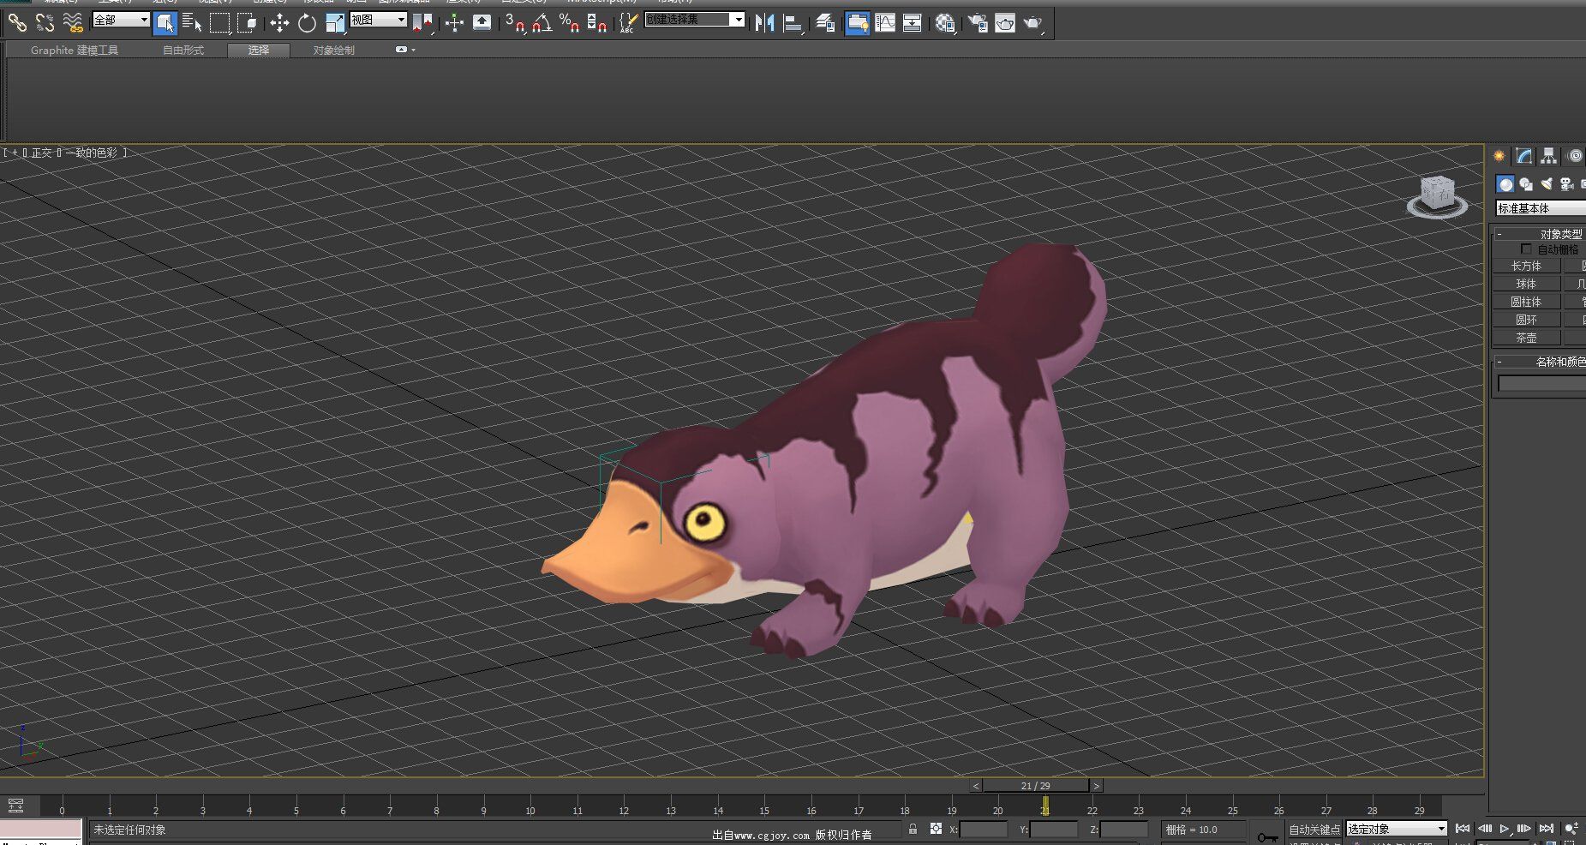Open the 选定对象 key filter dropdown

coord(1397,829)
